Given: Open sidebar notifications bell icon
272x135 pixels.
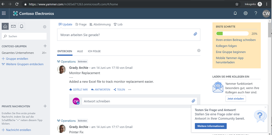Looking at the screenshot, I should pos(22,26).
